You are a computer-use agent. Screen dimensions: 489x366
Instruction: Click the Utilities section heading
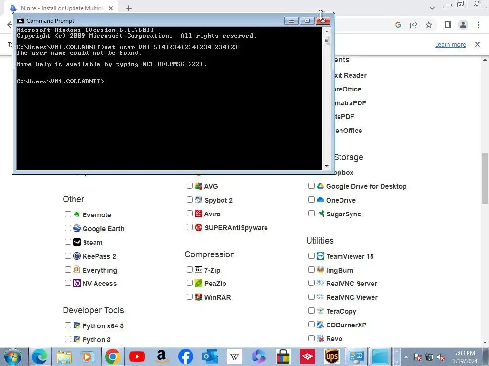click(x=320, y=241)
